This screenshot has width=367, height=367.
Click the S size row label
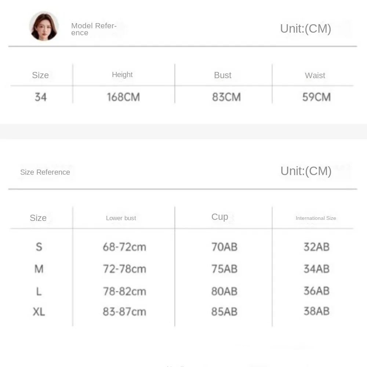coord(39,247)
